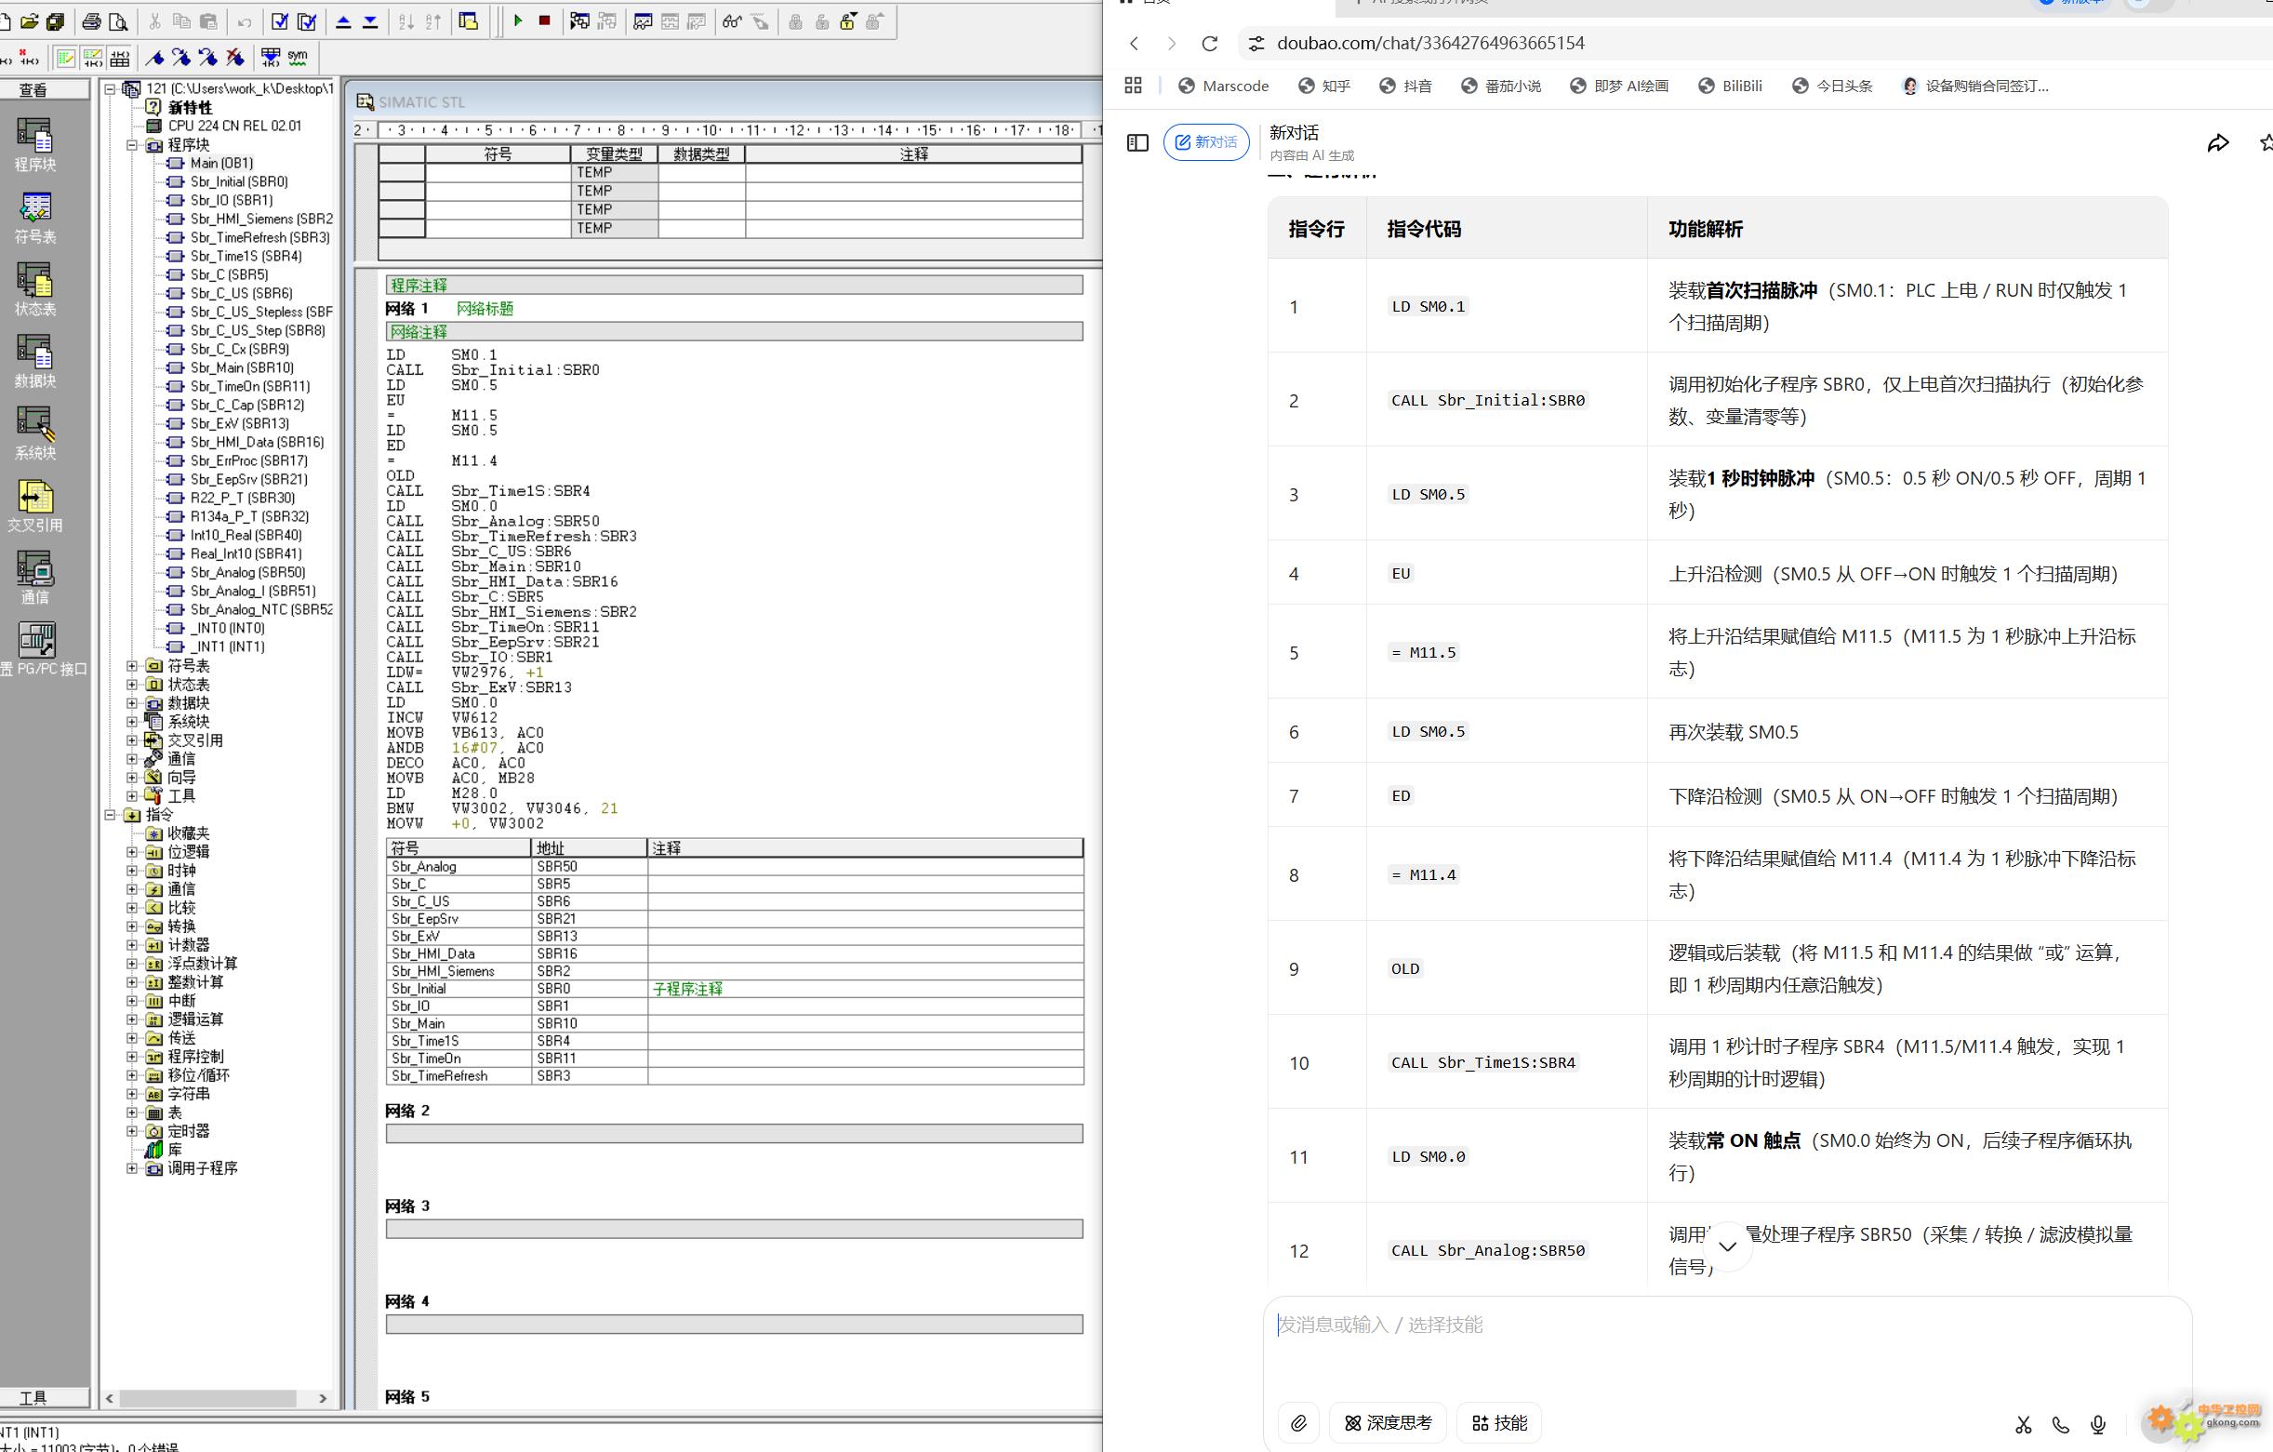Select Sbr_Main (SBR10) in project tree

point(242,368)
